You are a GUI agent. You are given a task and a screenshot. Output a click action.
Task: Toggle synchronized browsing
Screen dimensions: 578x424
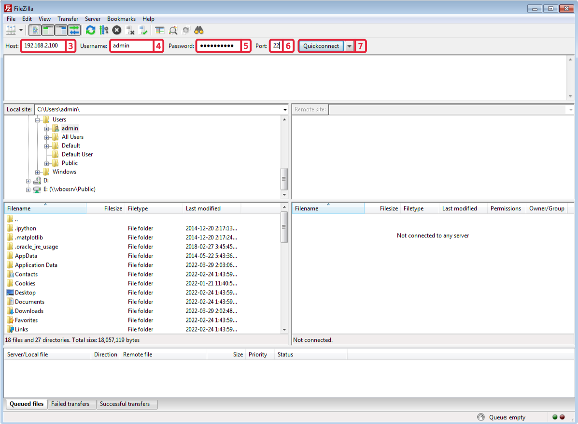pos(186,30)
